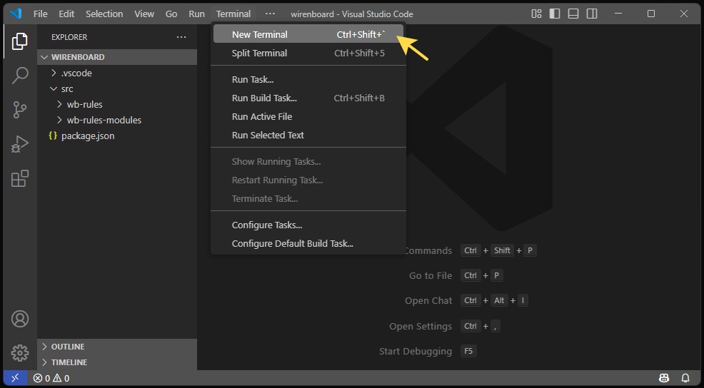Open the Extensions view icon

pos(20,178)
